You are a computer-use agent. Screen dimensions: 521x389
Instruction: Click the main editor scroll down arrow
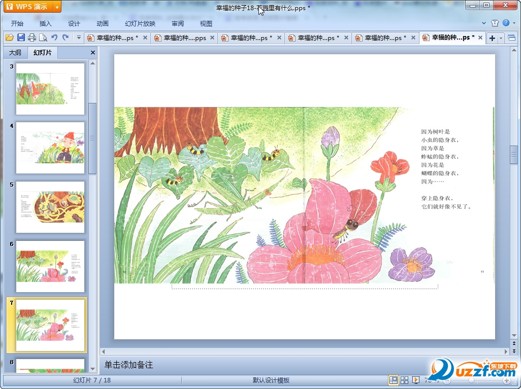(x=514, y=335)
